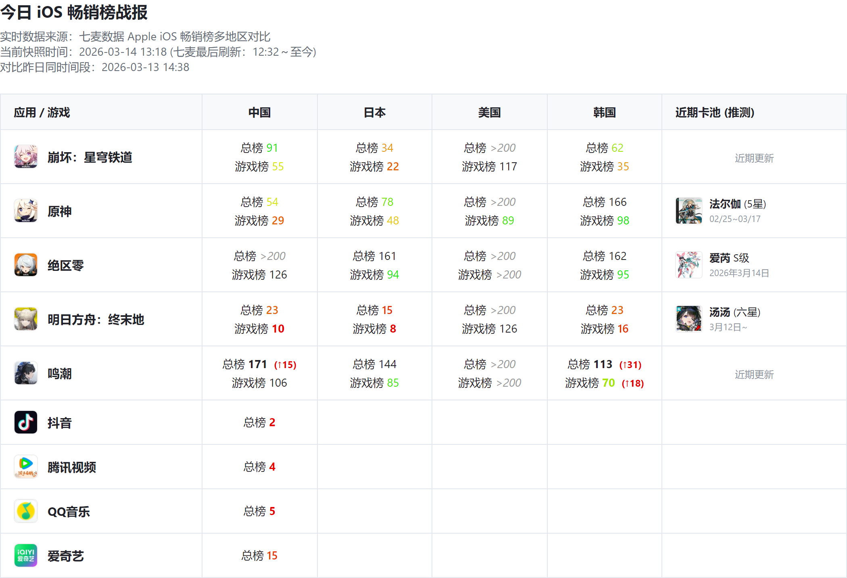This screenshot has width=847, height=578.
Task: Select 总榜 161 in 绝区零's Japan cell
Action: 374,256
